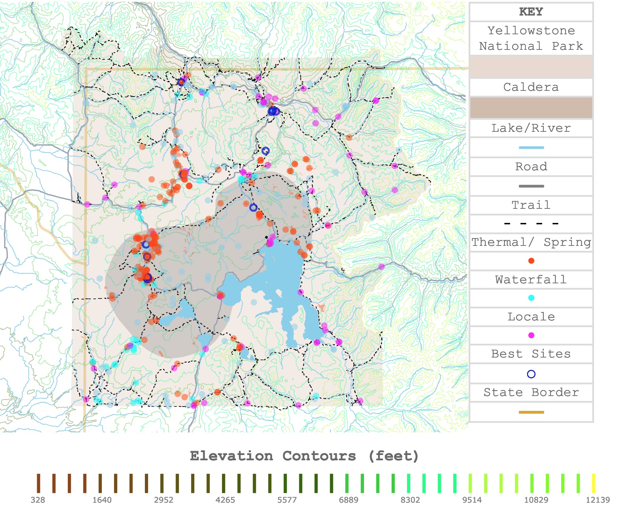
Task: Select the Locale magenta dot symbol
Action: (x=531, y=335)
